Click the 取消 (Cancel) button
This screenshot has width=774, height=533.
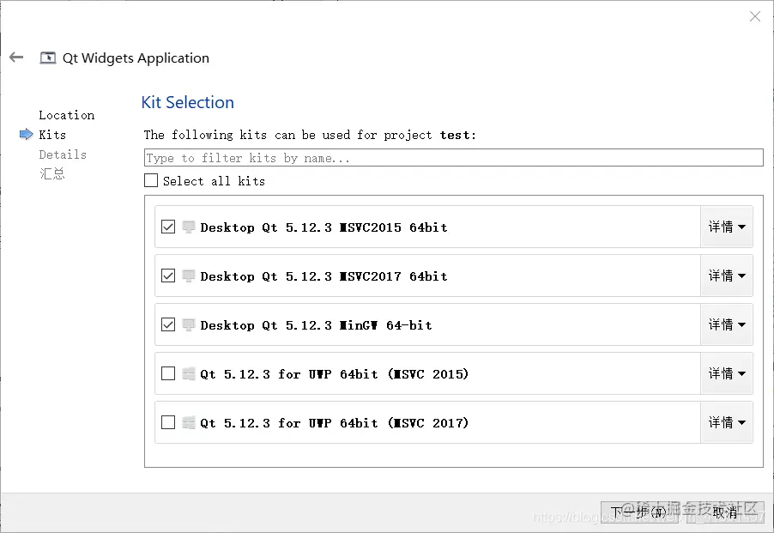point(725,512)
